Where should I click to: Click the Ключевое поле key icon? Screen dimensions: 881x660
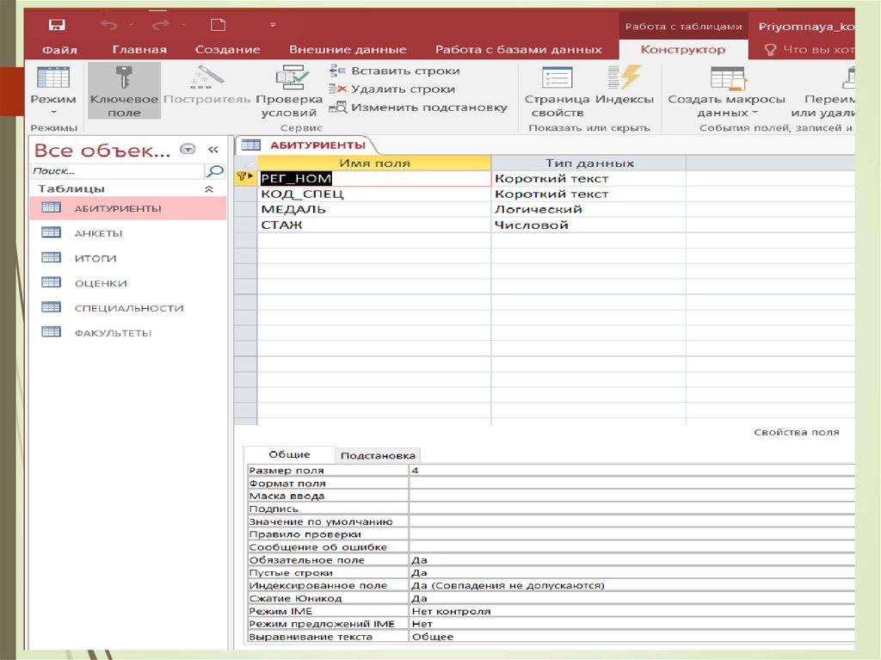click(124, 77)
